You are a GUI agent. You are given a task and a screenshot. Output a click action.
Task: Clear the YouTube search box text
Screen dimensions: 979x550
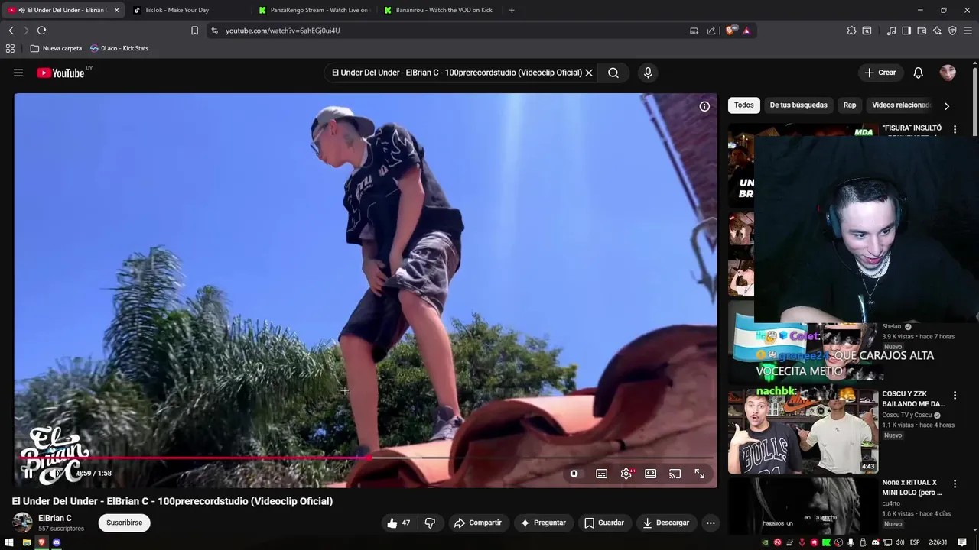click(x=589, y=73)
